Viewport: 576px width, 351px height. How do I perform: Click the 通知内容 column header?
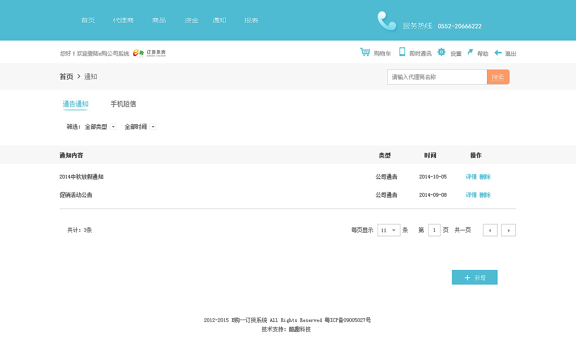click(x=71, y=155)
